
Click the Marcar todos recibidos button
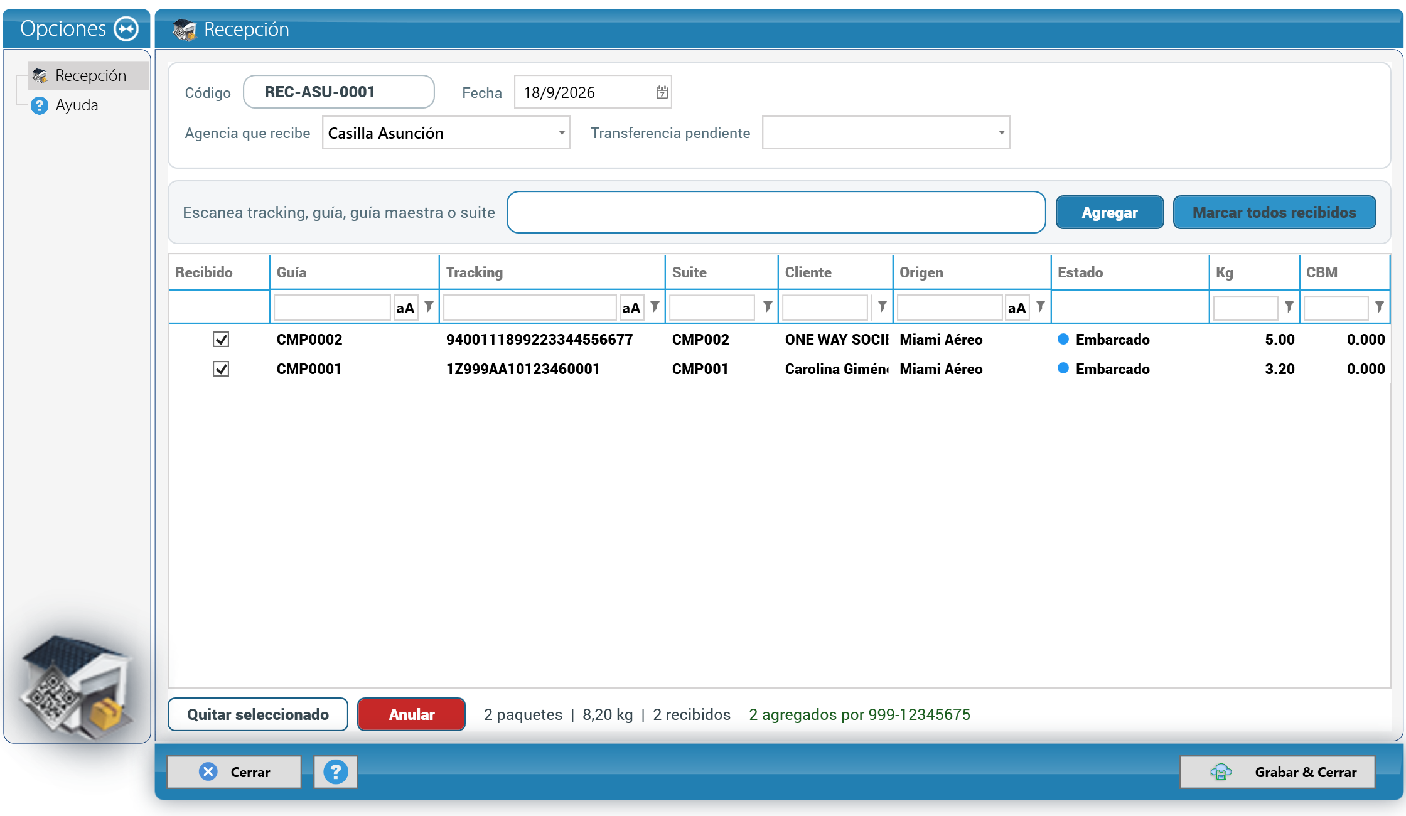(1274, 212)
